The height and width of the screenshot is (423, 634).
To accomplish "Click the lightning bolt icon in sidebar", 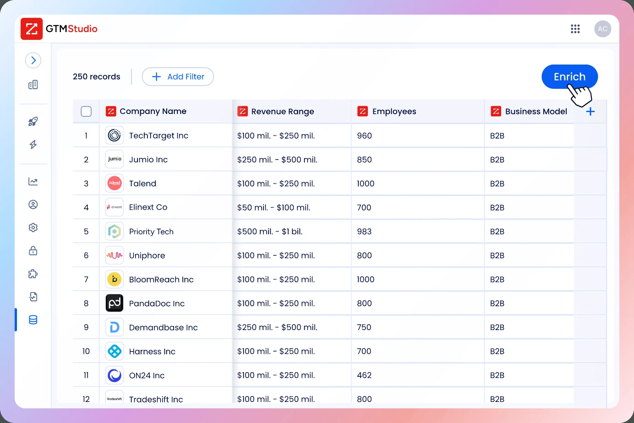I will tap(33, 145).
